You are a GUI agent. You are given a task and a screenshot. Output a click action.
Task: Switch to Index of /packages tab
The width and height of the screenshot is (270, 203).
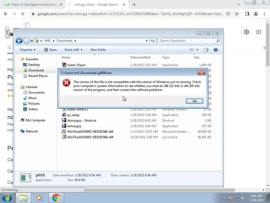tap(32, 5)
